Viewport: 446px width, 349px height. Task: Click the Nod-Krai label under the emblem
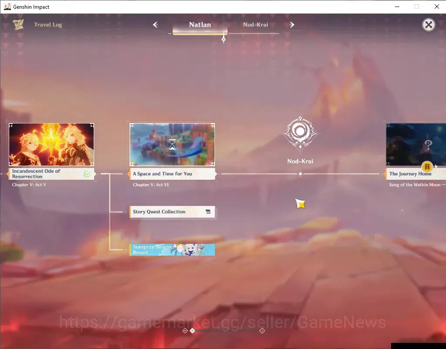(x=300, y=161)
